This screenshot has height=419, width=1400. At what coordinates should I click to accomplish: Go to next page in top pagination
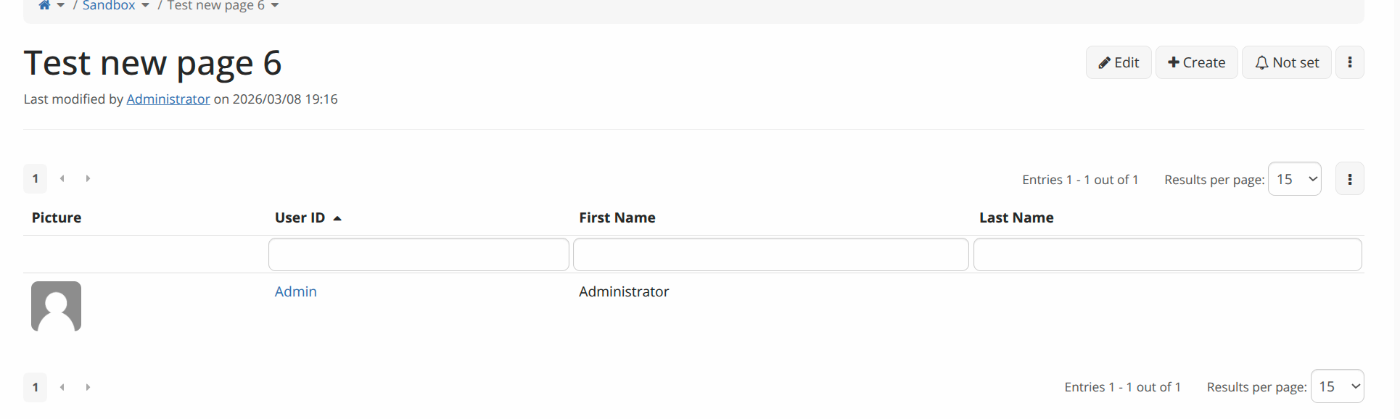pyautogui.click(x=88, y=178)
